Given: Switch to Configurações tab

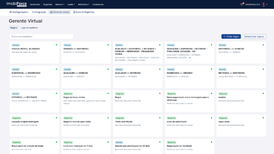Looking at the screenshot, I should (19, 12).
